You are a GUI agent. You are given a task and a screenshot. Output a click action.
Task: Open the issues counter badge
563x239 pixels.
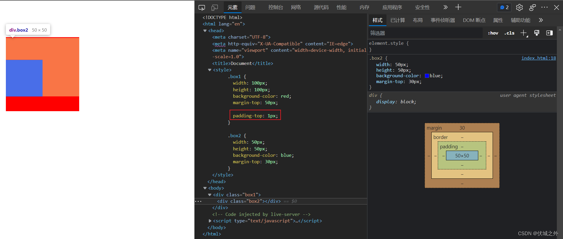point(504,8)
